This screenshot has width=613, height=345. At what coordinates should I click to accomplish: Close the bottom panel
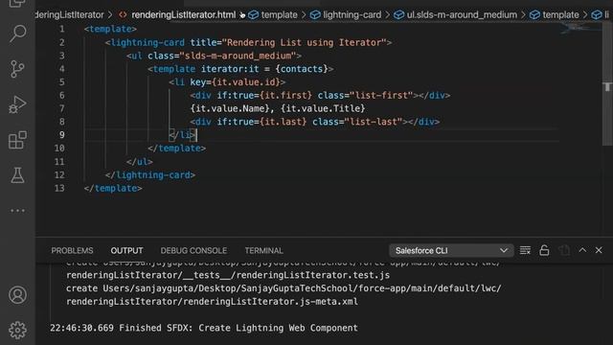tap(599, 250)
